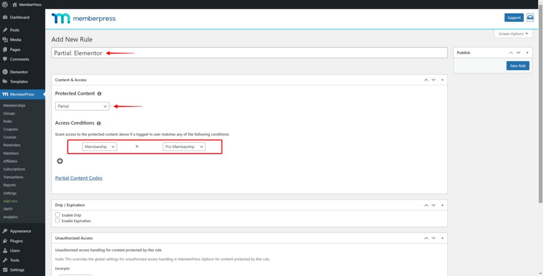543x276 pixels.
Task: Collapse the Unauthorized Access panel
Action: (x=442, y=238)
